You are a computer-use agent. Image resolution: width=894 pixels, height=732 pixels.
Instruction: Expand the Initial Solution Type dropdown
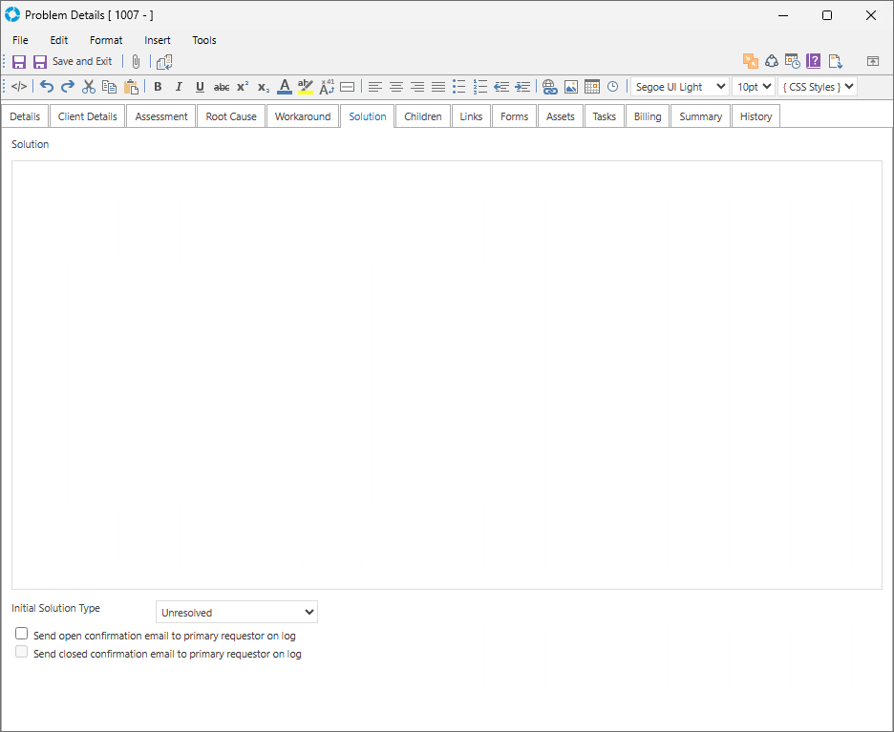(236, 612)
